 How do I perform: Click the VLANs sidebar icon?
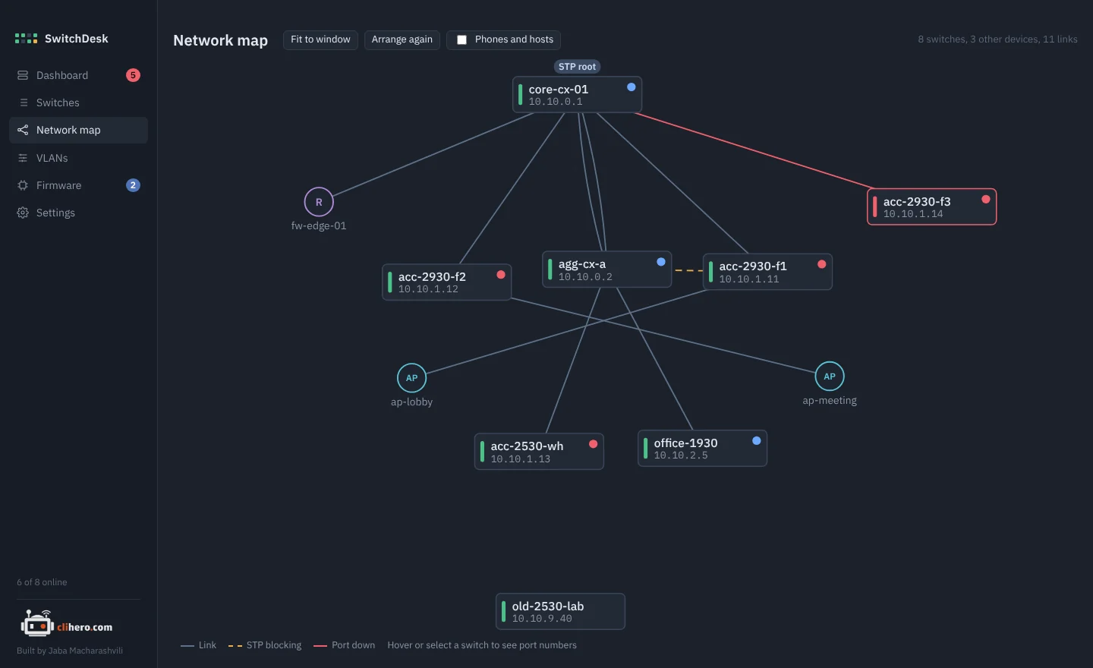click(23, 158)
